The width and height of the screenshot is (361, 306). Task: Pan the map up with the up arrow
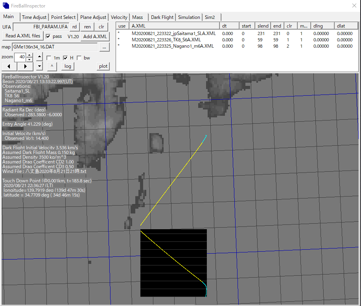click(40, 57)
